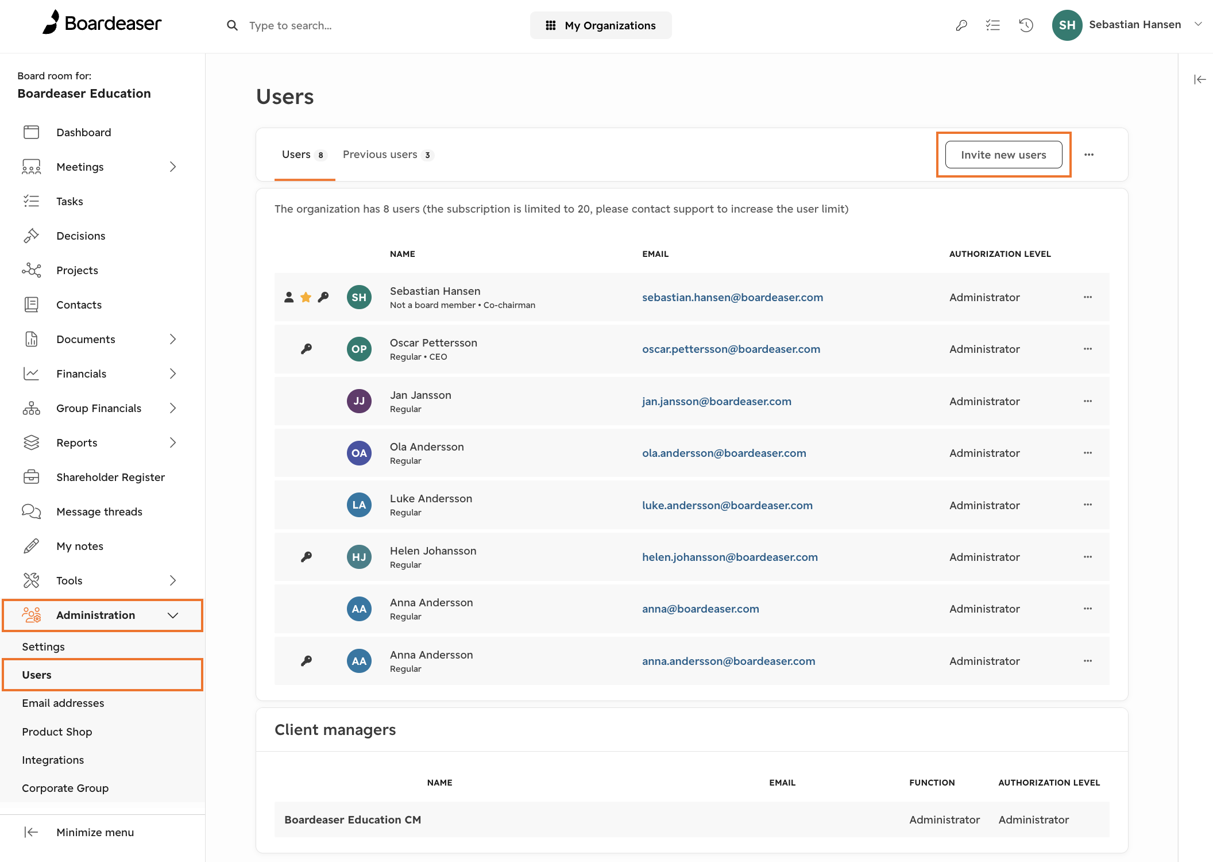This screenshot has width=1213, height=862.
Task: Expand the Group Financials submenu
Action: point(173,408)
